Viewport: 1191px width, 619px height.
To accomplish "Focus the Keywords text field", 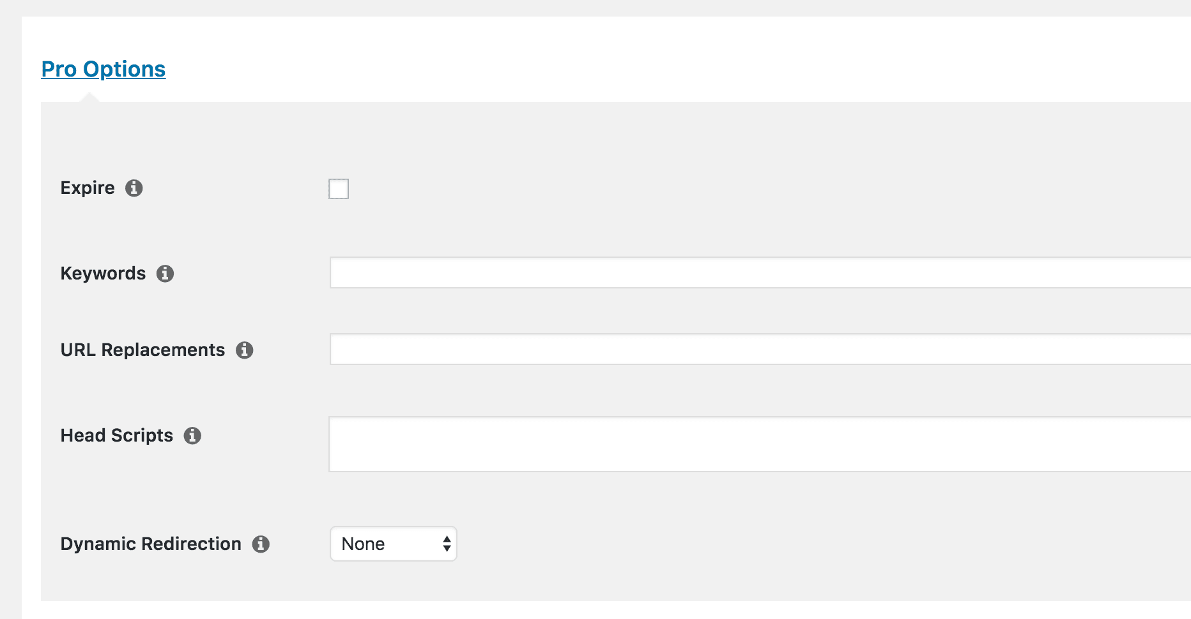I will pyautogui.click(x=760, y=272).
